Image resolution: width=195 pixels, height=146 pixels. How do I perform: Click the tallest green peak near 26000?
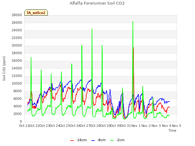tap(133, 22)
